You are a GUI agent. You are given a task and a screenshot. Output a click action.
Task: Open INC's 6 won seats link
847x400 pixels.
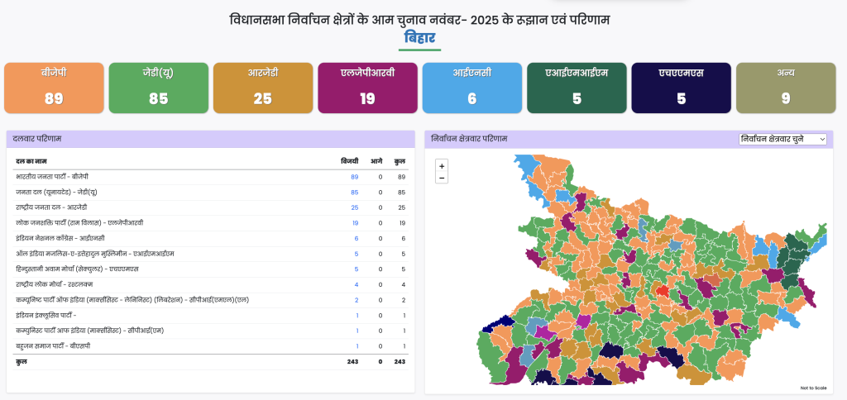pos(356,238)
